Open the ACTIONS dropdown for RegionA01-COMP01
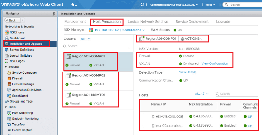Image resolution: width=262 pixels, height=135 pixels. (192, 39)
